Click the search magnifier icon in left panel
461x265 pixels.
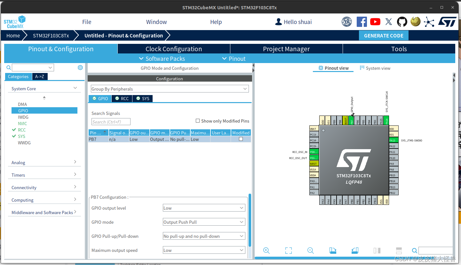tap(9, 68)
